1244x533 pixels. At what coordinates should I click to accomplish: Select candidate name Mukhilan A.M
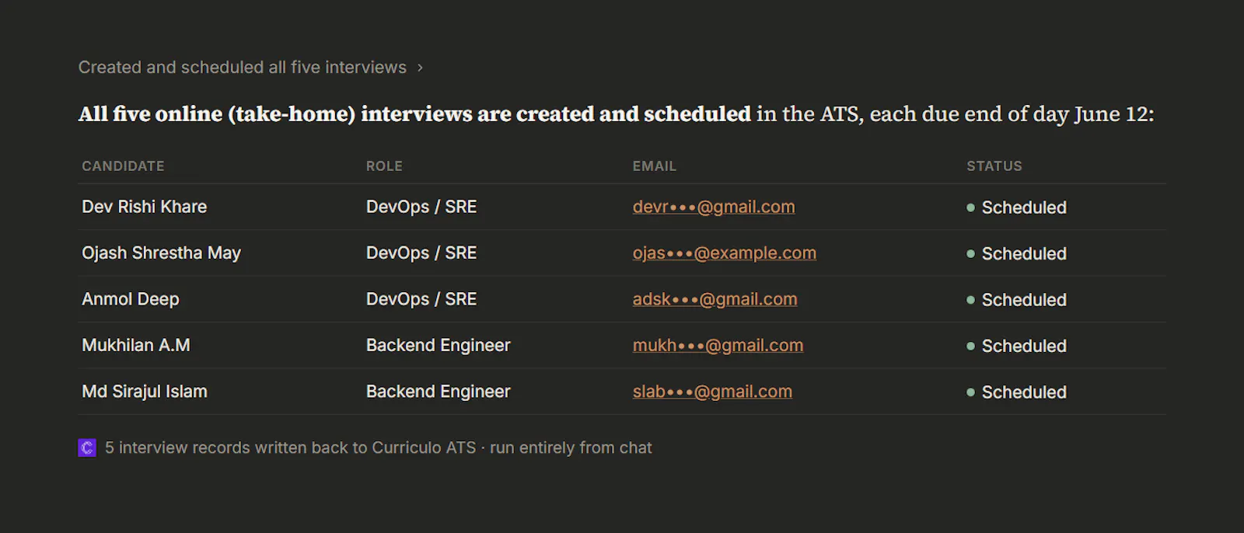pos(136,345)
